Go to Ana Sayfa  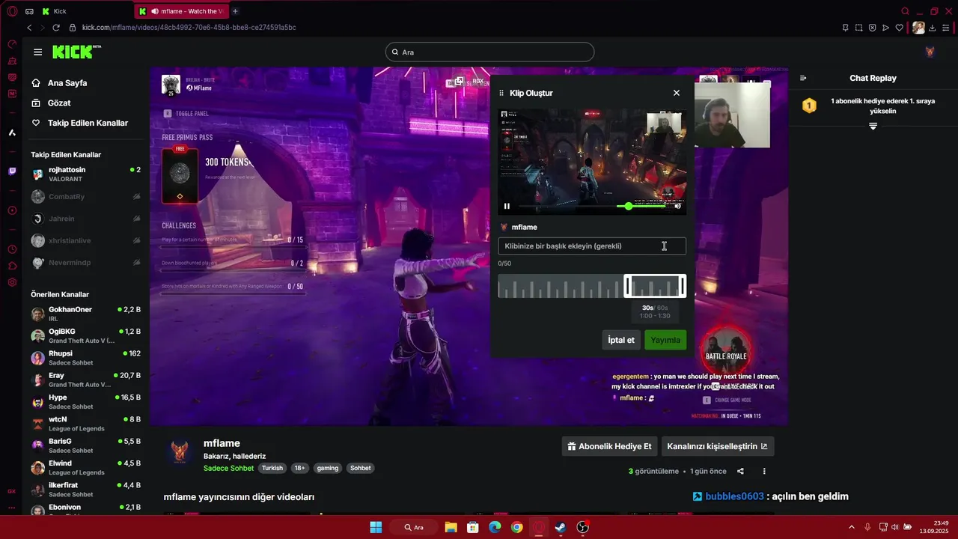pyautogui.click(x=67, y=83)
